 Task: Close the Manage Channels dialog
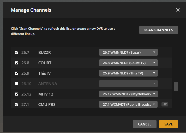178,10
